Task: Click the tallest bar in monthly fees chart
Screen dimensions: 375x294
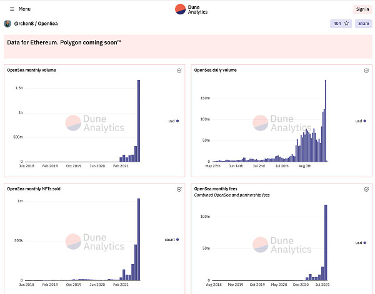Action: click(x=326, y=242)
